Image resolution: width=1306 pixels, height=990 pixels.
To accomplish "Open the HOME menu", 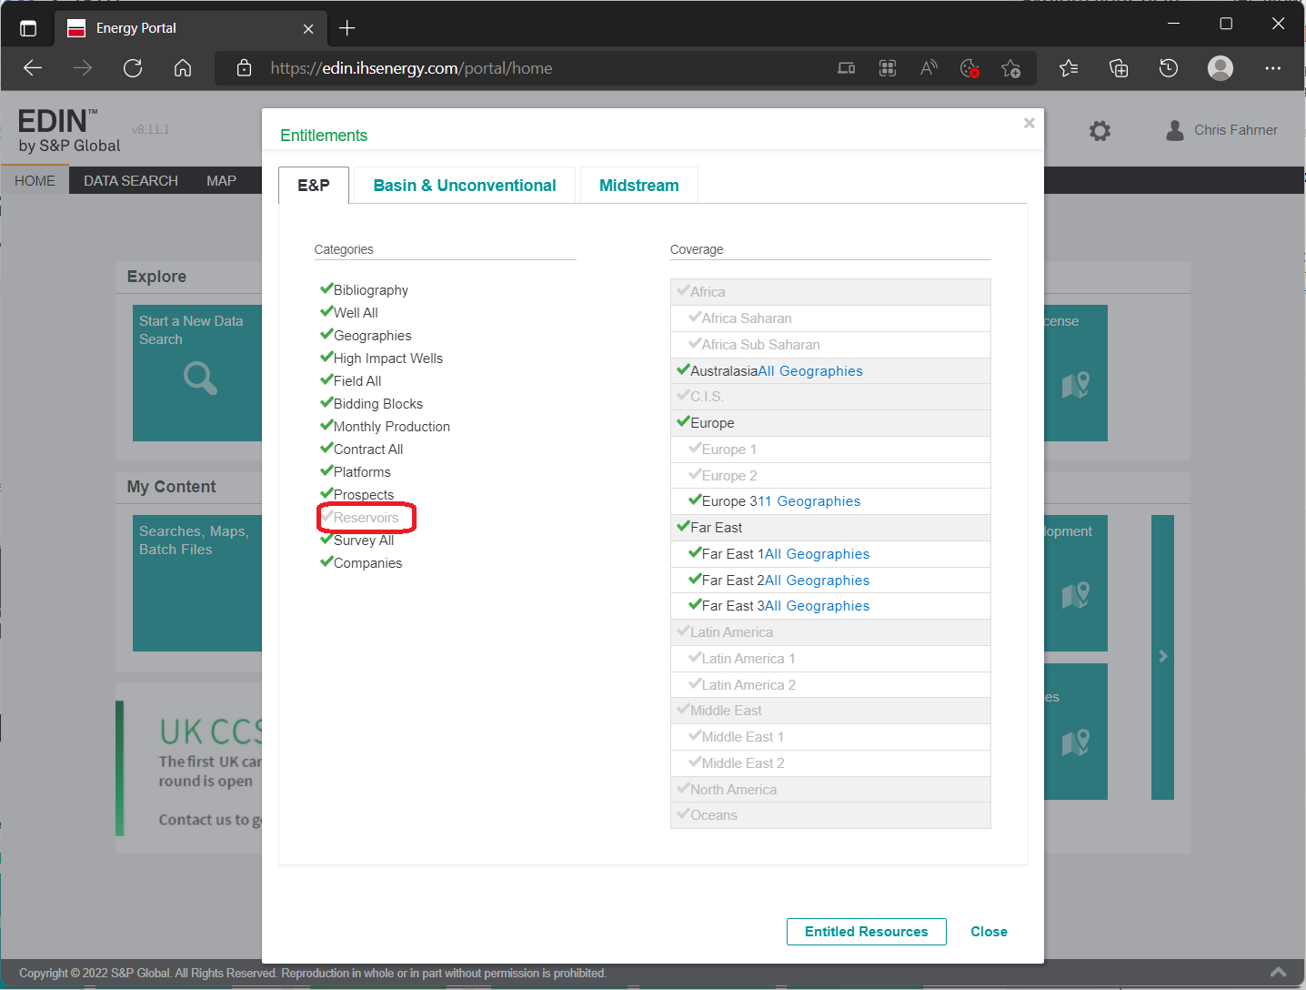I will click(x=35, y=180).
